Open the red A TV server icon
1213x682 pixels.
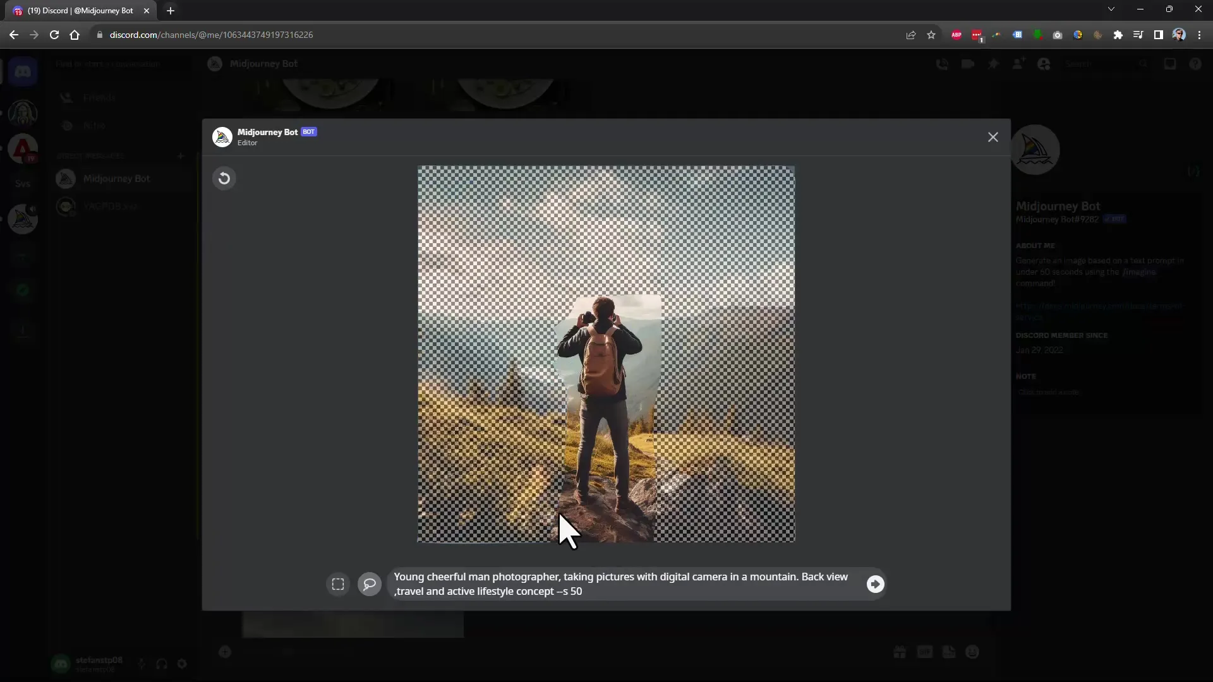pos(23,149)
